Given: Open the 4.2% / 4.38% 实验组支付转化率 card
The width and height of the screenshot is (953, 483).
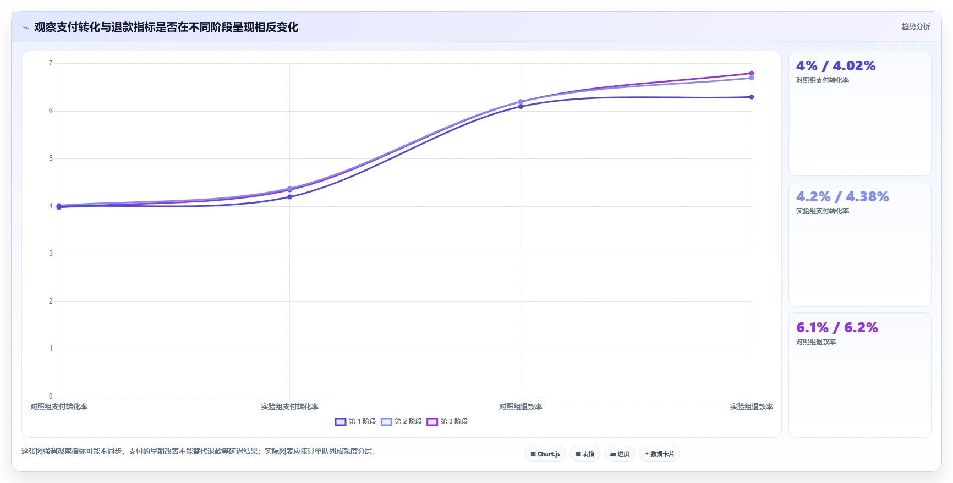Looking at the screenshot, I should click(x=859, y=244).
